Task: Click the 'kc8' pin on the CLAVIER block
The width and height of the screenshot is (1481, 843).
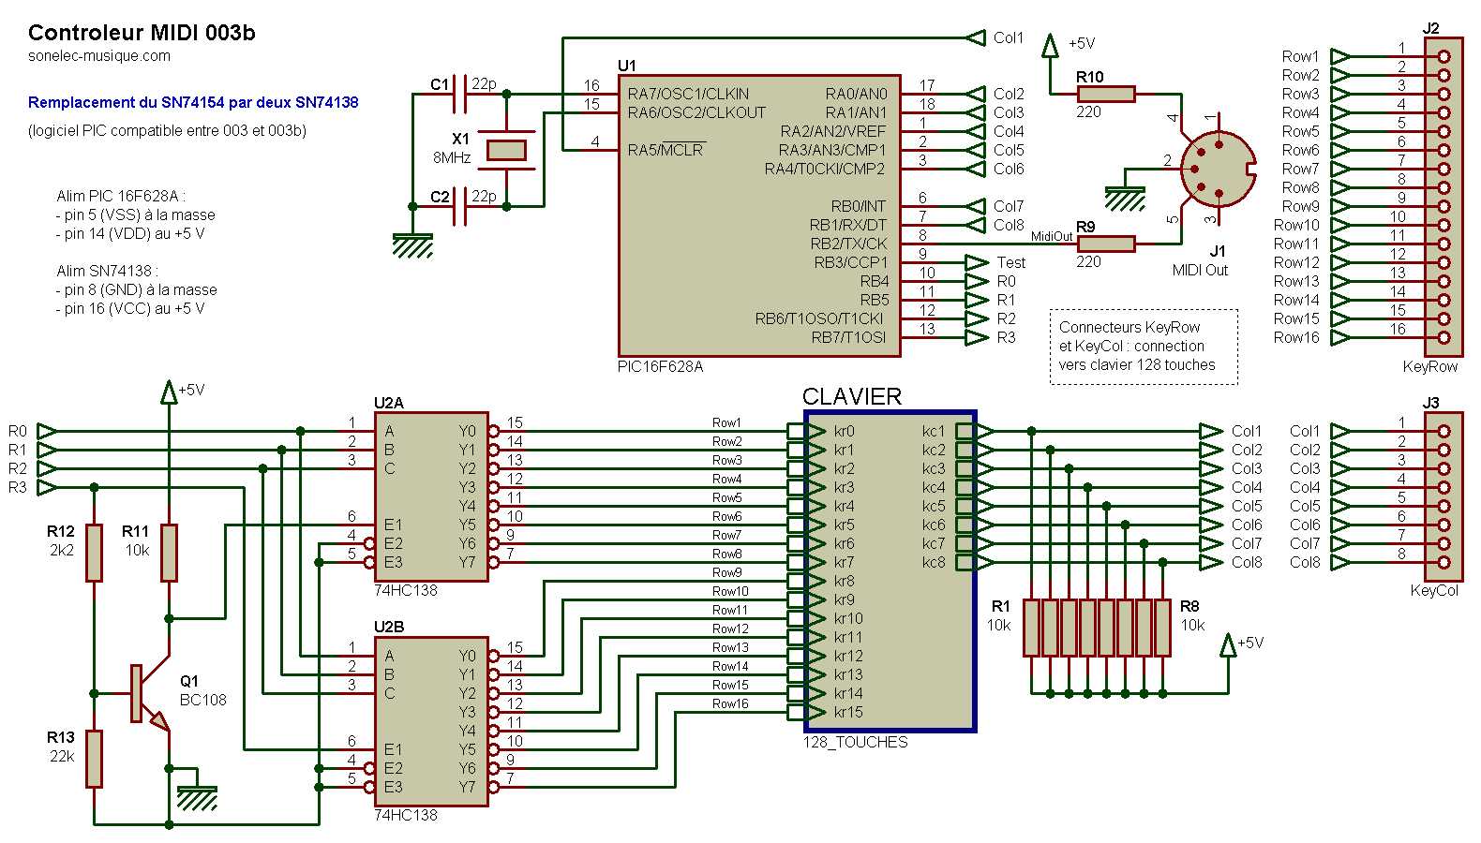Action: point(934,562)
